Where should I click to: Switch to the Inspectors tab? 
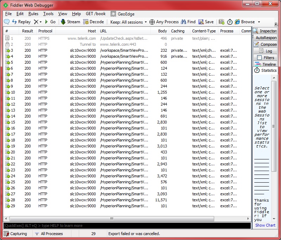point(265,31)
